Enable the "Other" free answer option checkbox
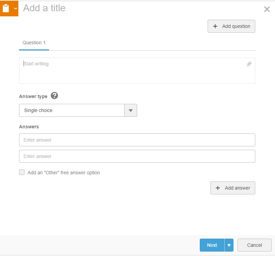Image resolution: width=275 pixels, height=256 pixels. point(22,172)
